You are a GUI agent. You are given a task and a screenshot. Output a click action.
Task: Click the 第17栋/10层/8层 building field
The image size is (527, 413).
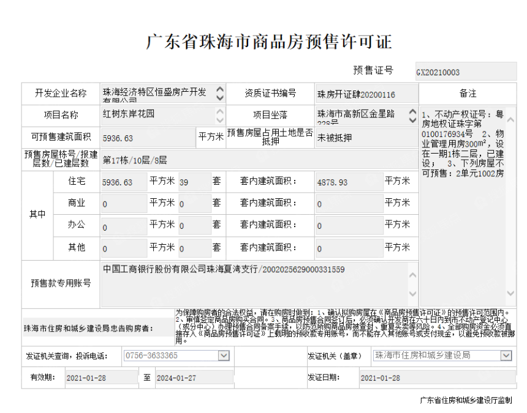(x=259, y=160)
